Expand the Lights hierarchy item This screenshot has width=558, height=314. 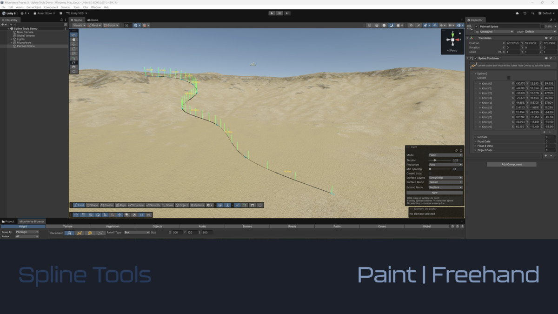12,39
